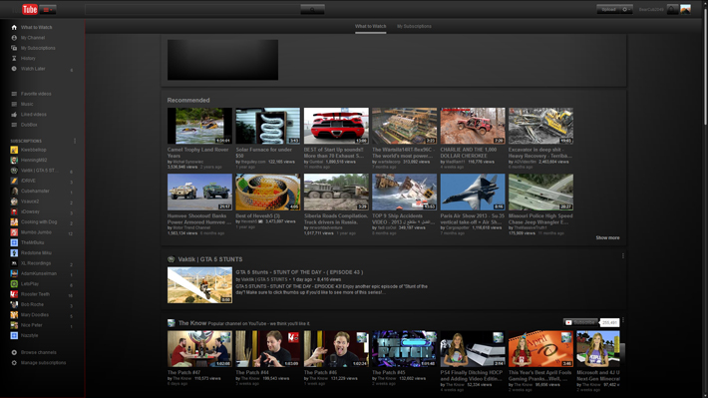Open the guide menu dropdown beside logo
Viewport: 708px width, 398px height.
[48, 9]
